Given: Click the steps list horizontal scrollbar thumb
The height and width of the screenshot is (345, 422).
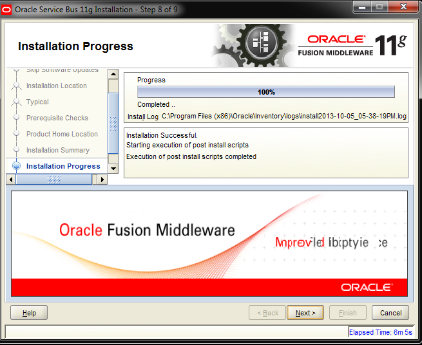Looking at the screenshot, I should (x=54, y=180).
